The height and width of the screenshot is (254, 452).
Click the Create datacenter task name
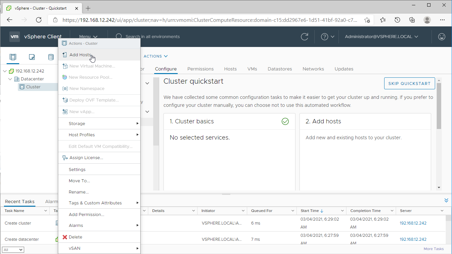coord(22,239)
